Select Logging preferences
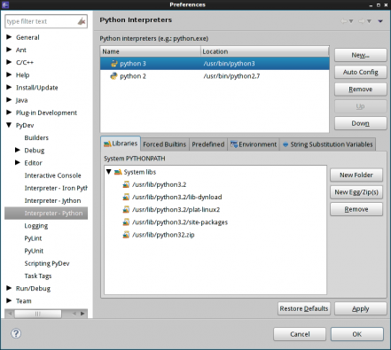This screenshot has width=391, height=350. tap(36, 226)
